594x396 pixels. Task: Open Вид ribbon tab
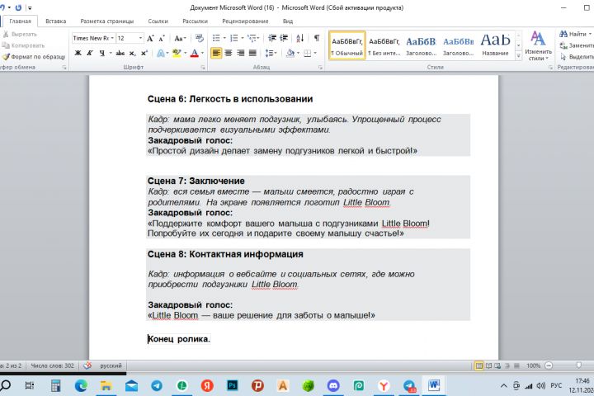288,21
